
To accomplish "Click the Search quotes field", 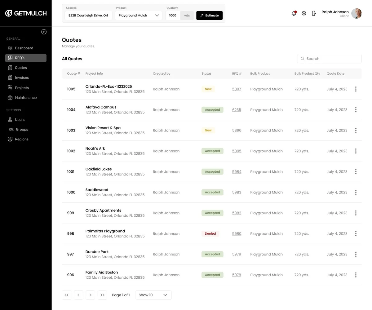I will click(329, 59).
